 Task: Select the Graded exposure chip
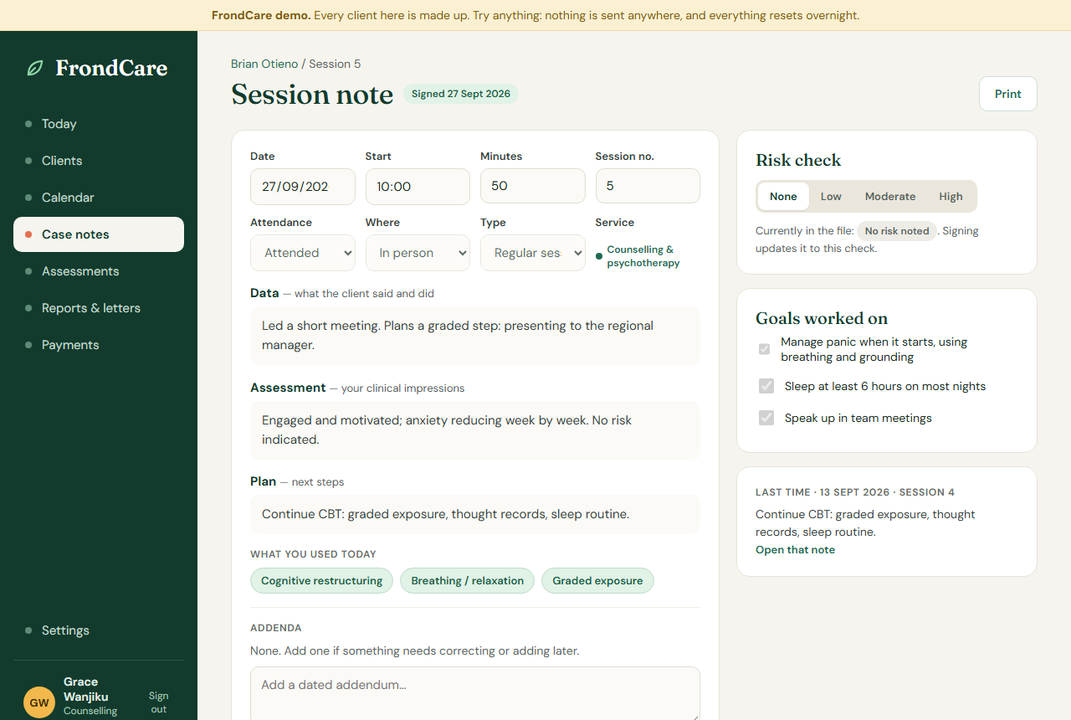coord(597,580)
